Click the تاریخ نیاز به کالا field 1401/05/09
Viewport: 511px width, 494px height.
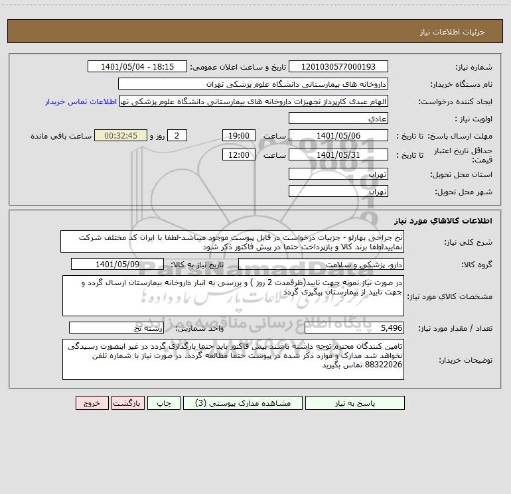click(117, 264)
